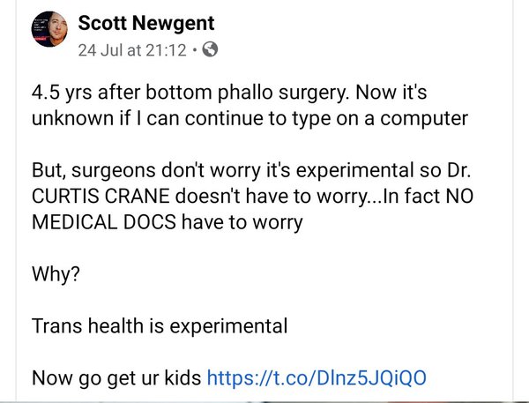The width and height of the screenshot is (529, 403).
Task: Open the Scott Newgent profile name link
Action: 145,23
